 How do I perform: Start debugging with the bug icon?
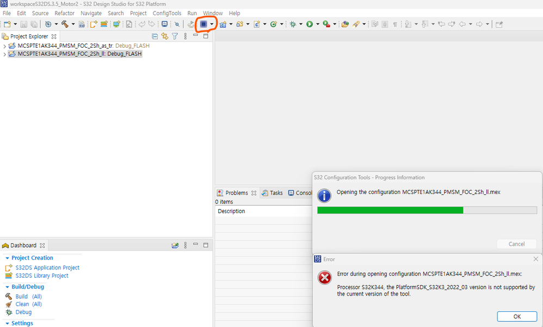(293, 24)
